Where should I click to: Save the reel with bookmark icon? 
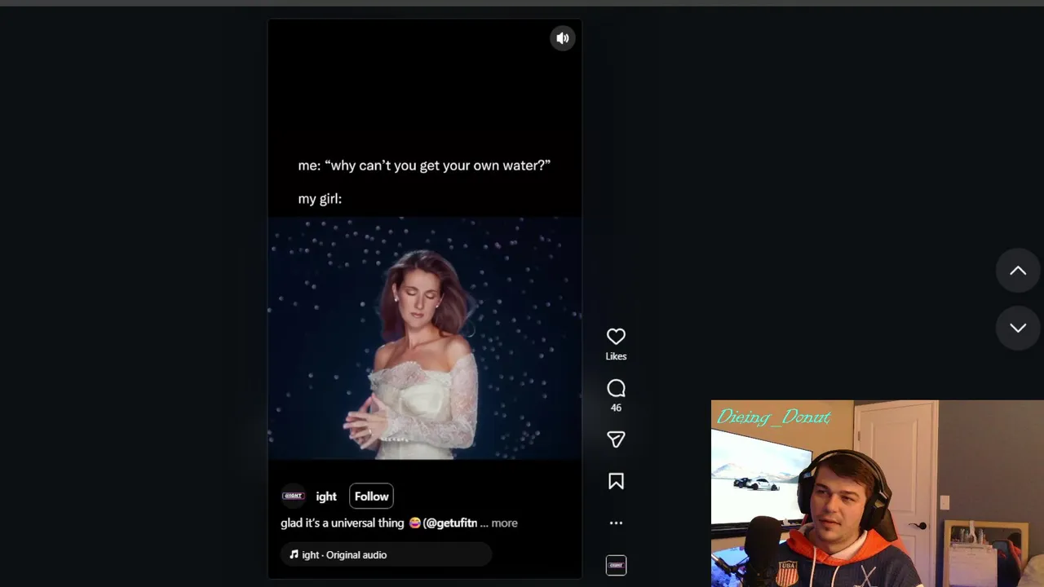pos(616,482)
